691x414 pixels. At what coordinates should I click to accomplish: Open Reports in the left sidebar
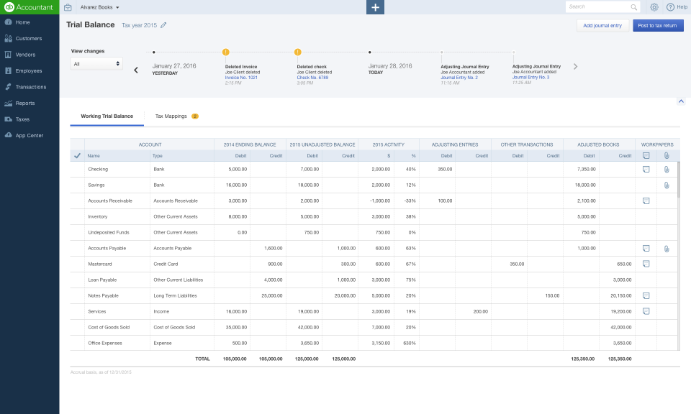[x=25, y=103]
